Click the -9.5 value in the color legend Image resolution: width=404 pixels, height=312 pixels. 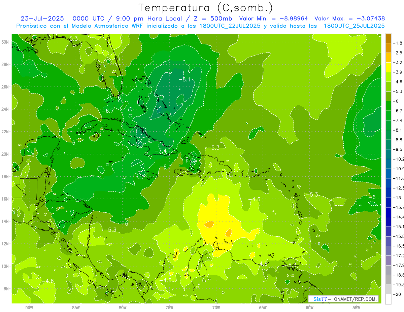tap(398, 149)
